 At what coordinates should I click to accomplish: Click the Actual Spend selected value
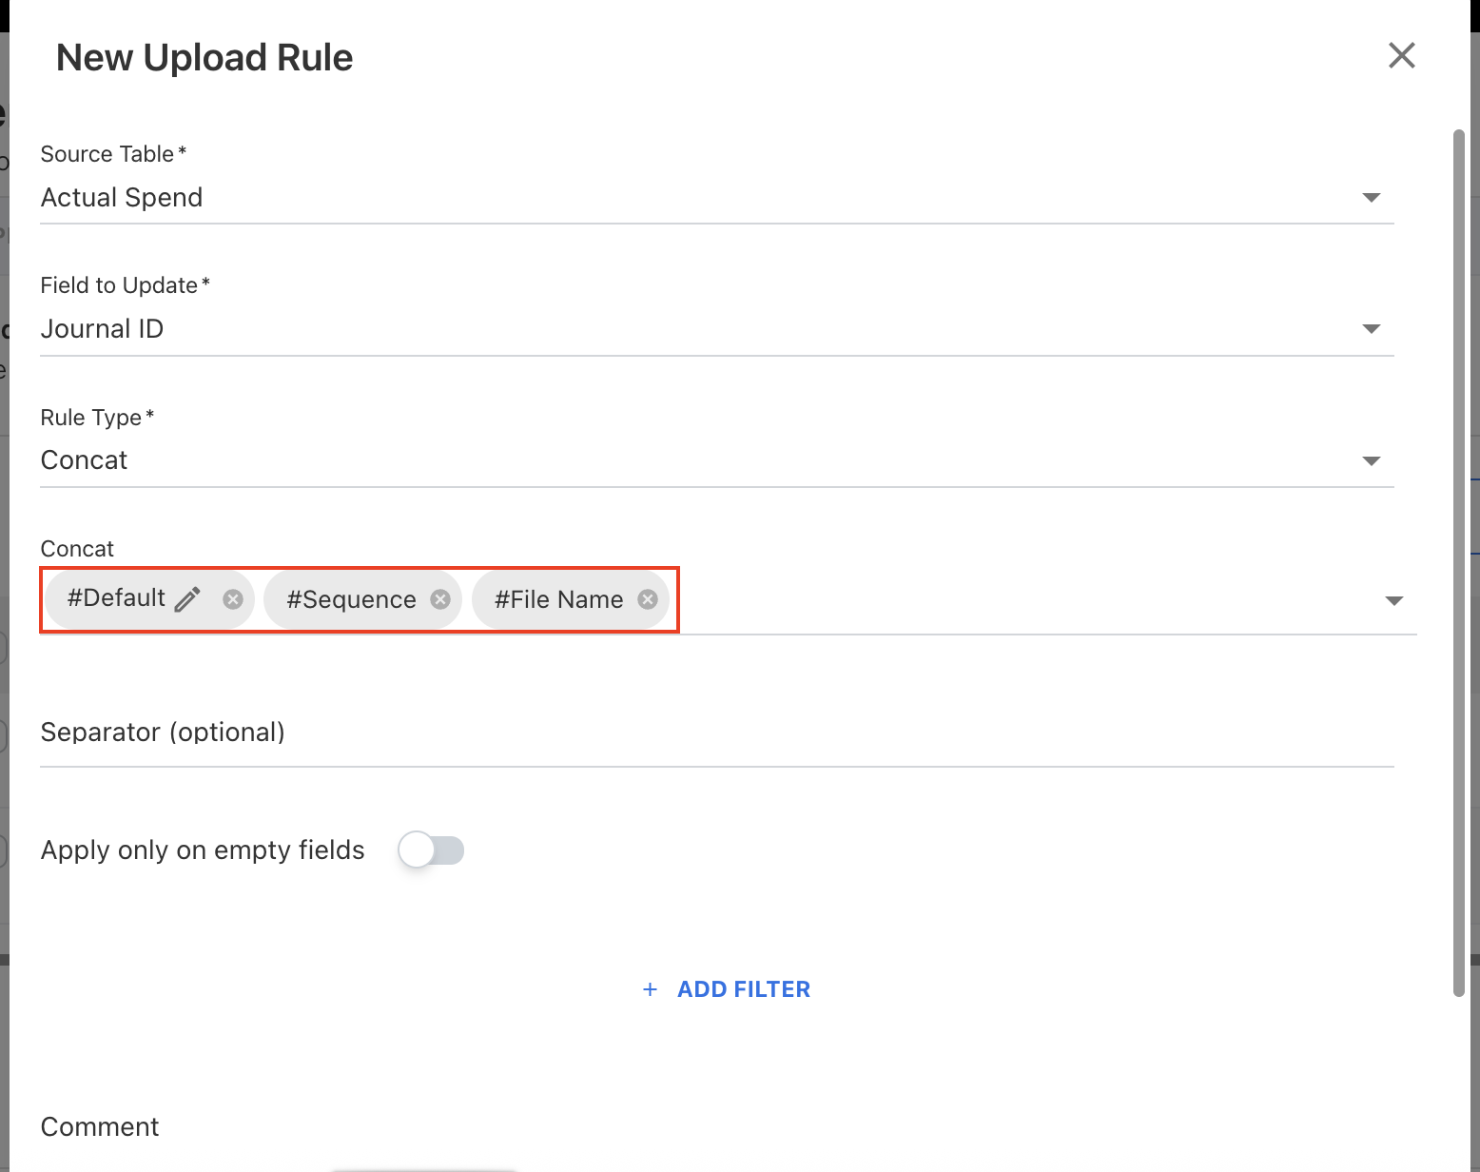(122, 198)
